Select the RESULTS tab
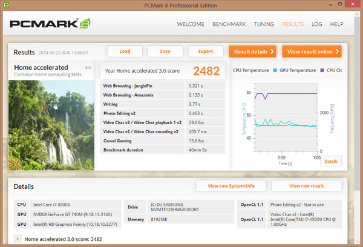The width and height of the screenshot is (363, 247). (x=293, y=25)
